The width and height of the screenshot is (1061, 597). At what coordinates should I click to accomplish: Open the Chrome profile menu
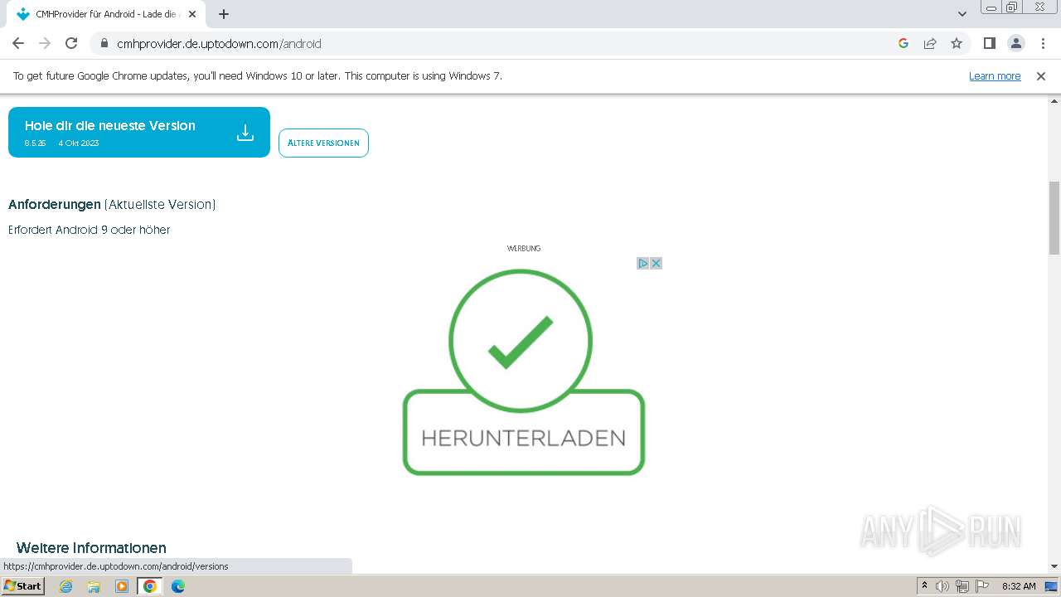pyautogui.click(x=1015, y=43)
